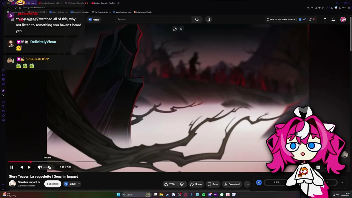
Task: Expand the chevron right of the 3.5% panel
Action: click(x=342, y=182)
